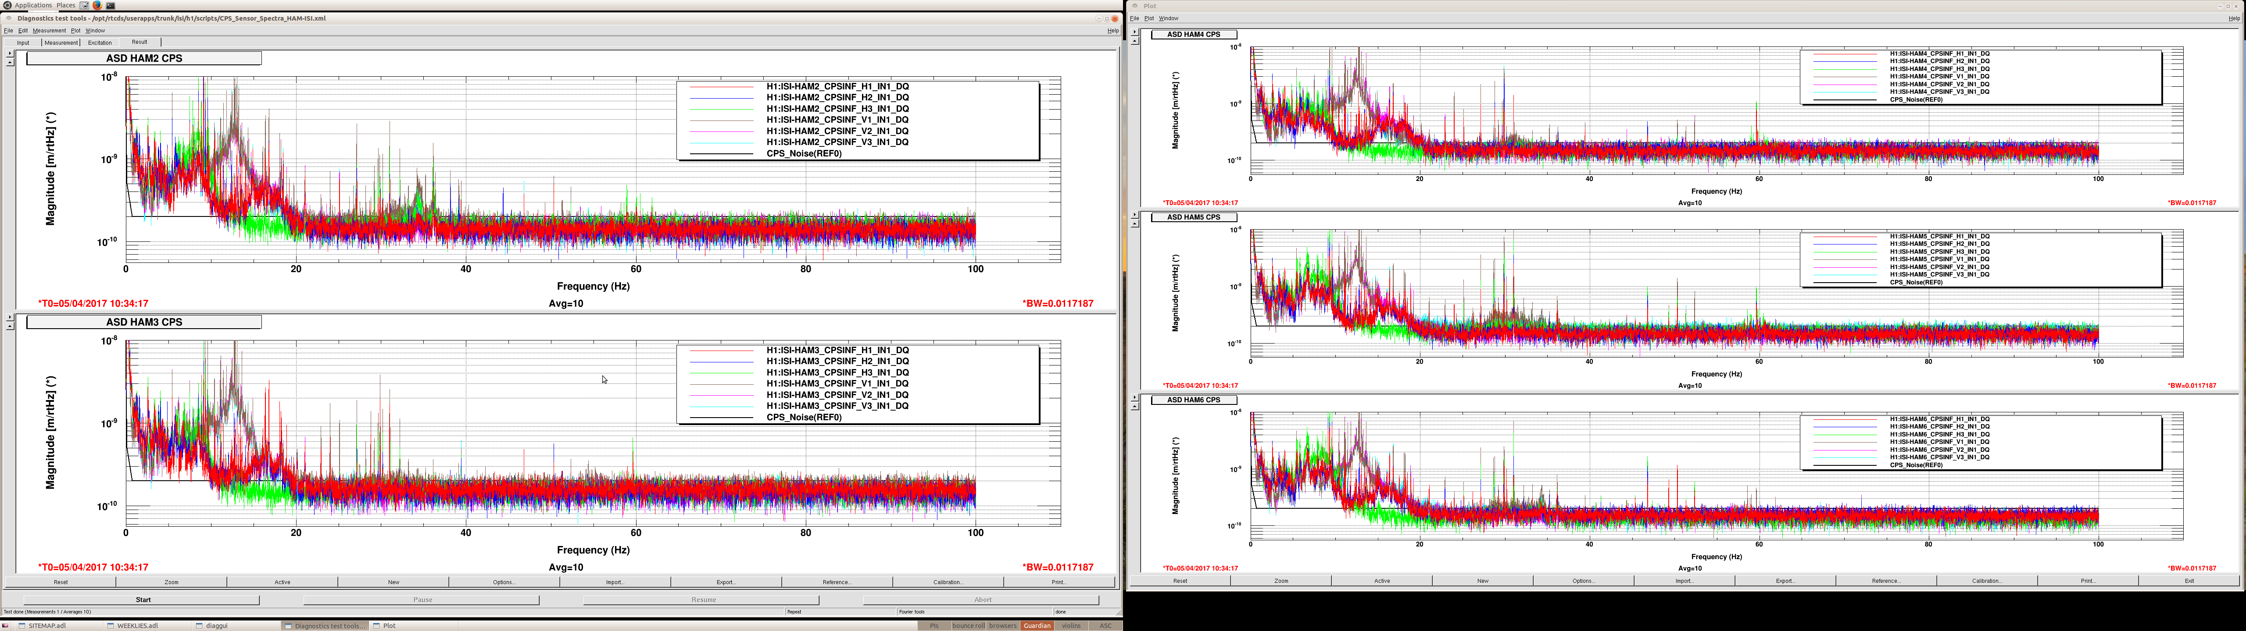Open Options... in Diagnostics test tools window
The width and height of the screenshot is (2246, 631).
coord(504,582)
